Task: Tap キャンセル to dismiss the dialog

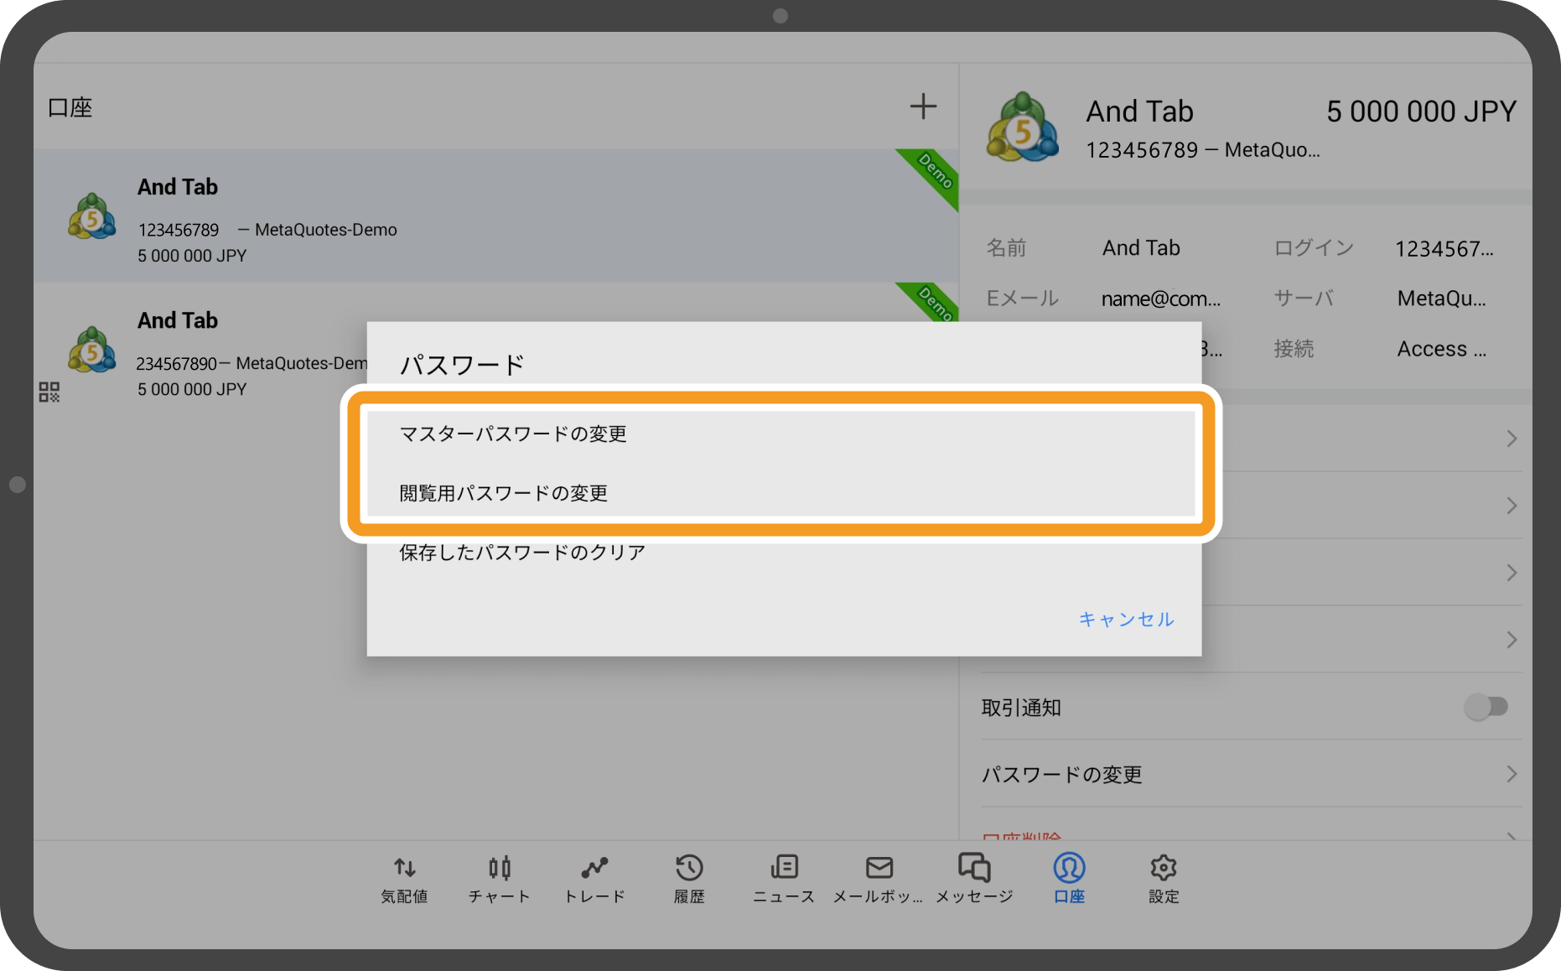Action: [x=1127, y=619]
